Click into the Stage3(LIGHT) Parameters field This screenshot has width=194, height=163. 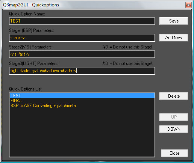pyautogui.click(x=82, y=71)
